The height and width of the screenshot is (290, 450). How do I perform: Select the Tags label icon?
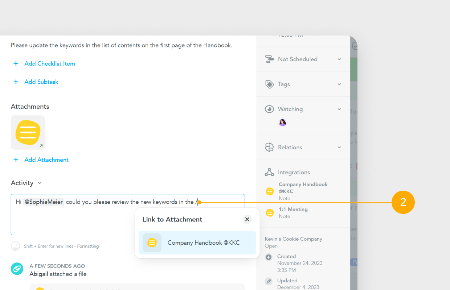pyautogui.click(x=269, y=84)
